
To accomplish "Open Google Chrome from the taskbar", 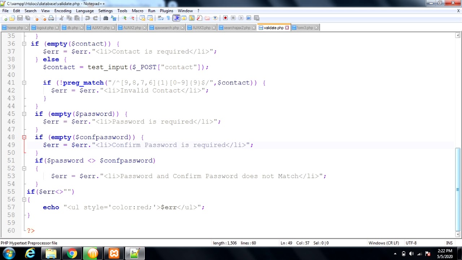I will pos(72,254).
